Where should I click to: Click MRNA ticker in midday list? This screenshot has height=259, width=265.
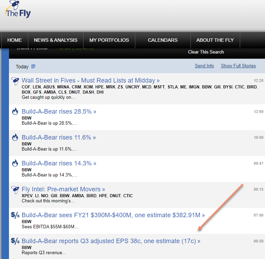63,87
